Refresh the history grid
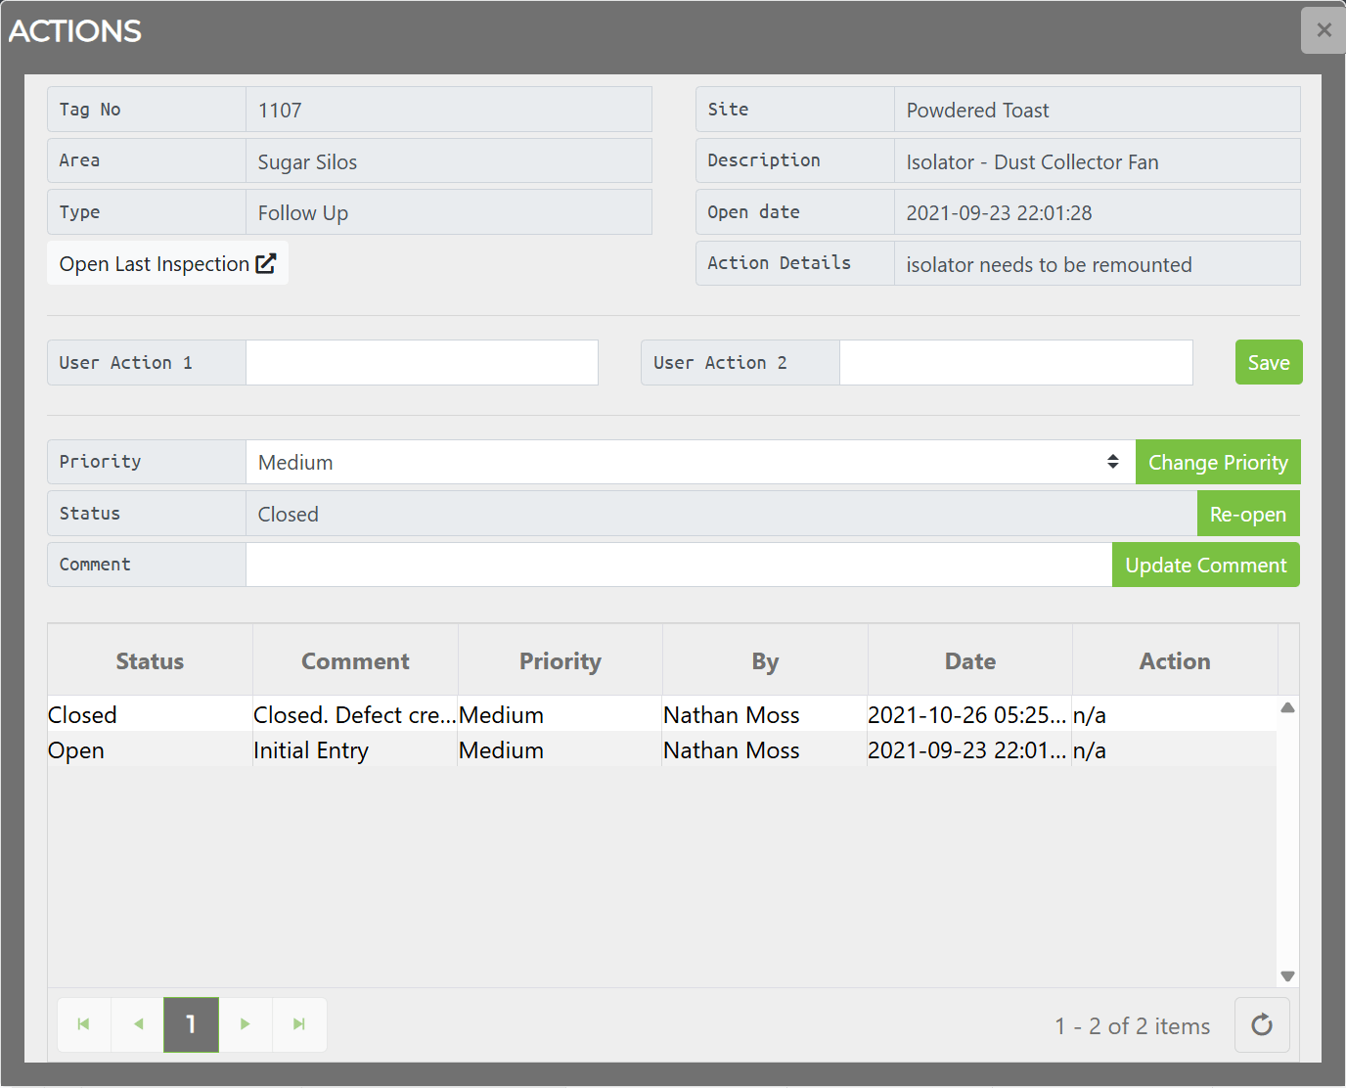 [x=1262, y=1024]
